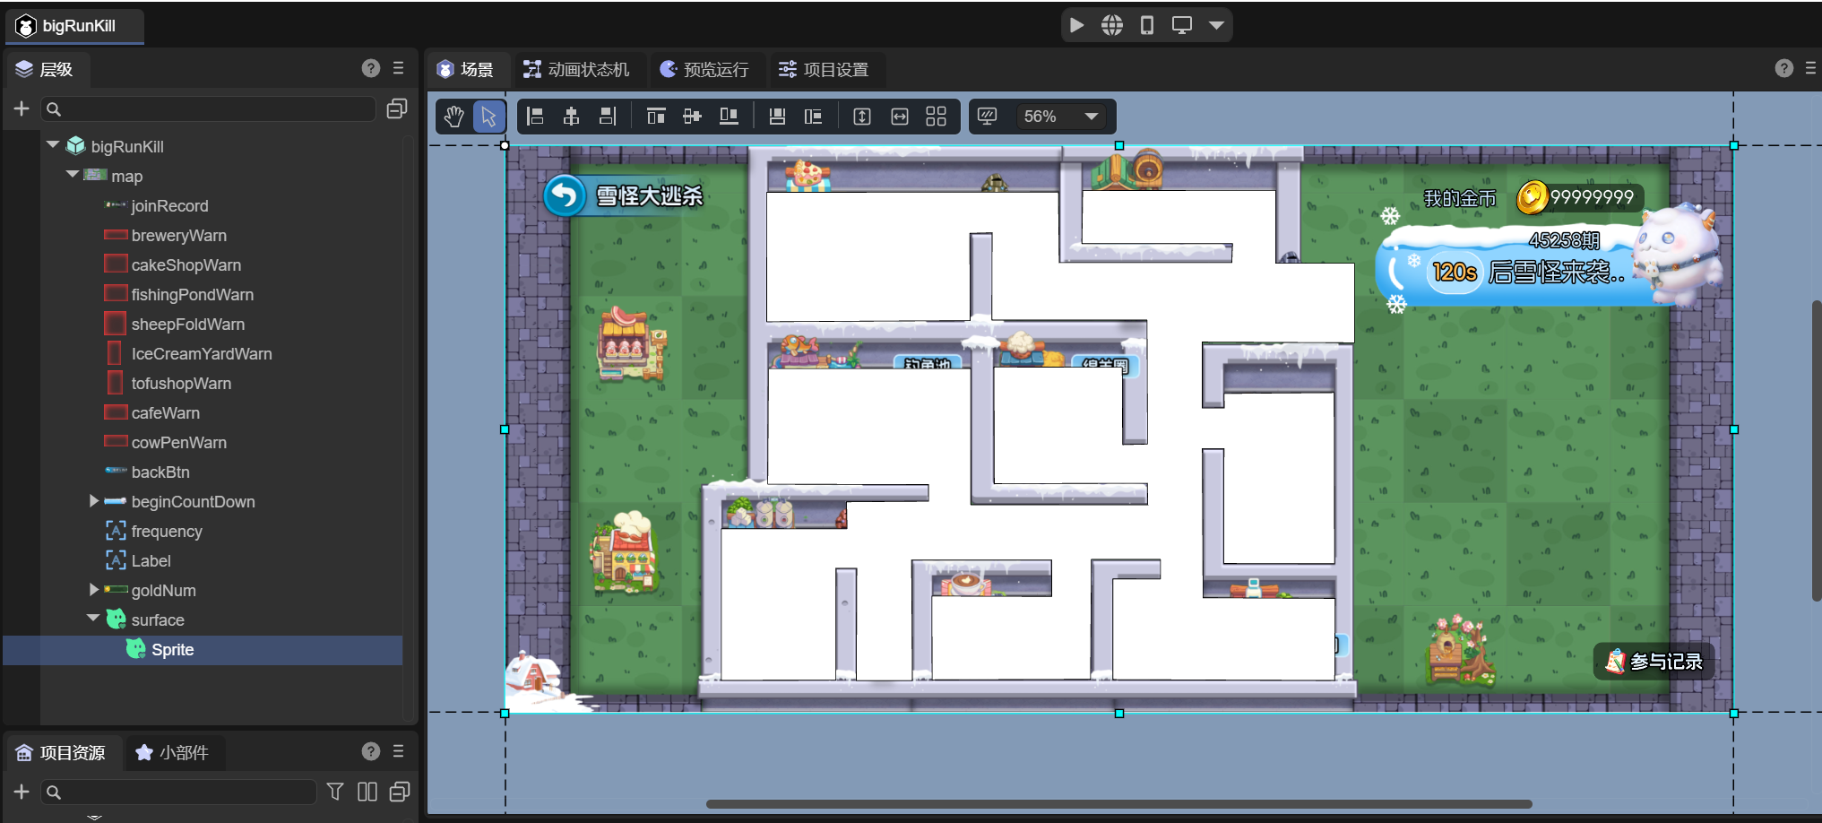The image size is (1822, 823).
Task: Select the hand pan tool
Action: [x=453, y=117]
